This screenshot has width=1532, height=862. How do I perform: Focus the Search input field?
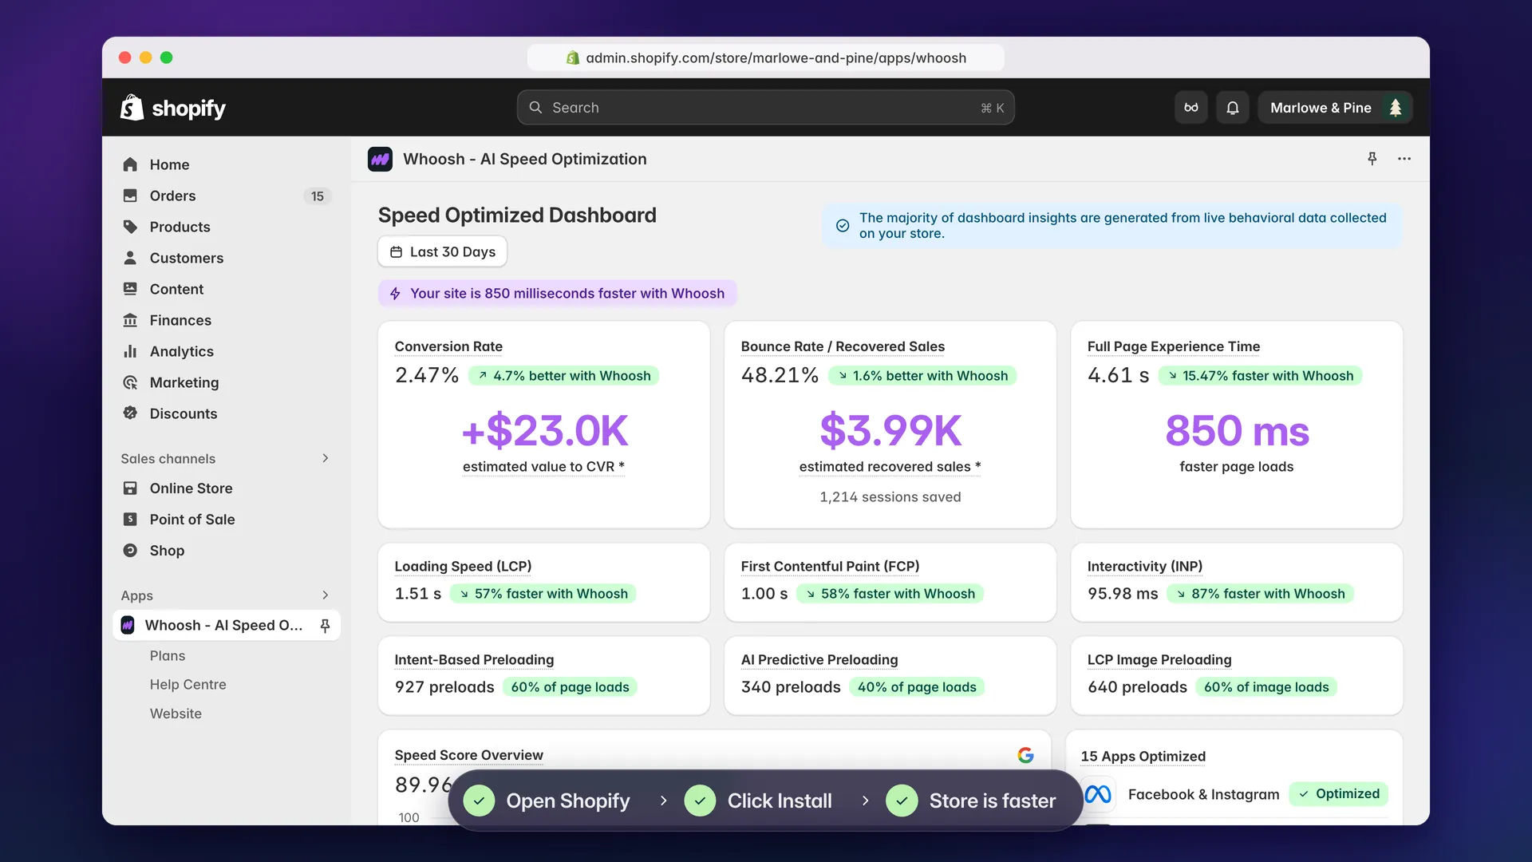coord(766,108)
